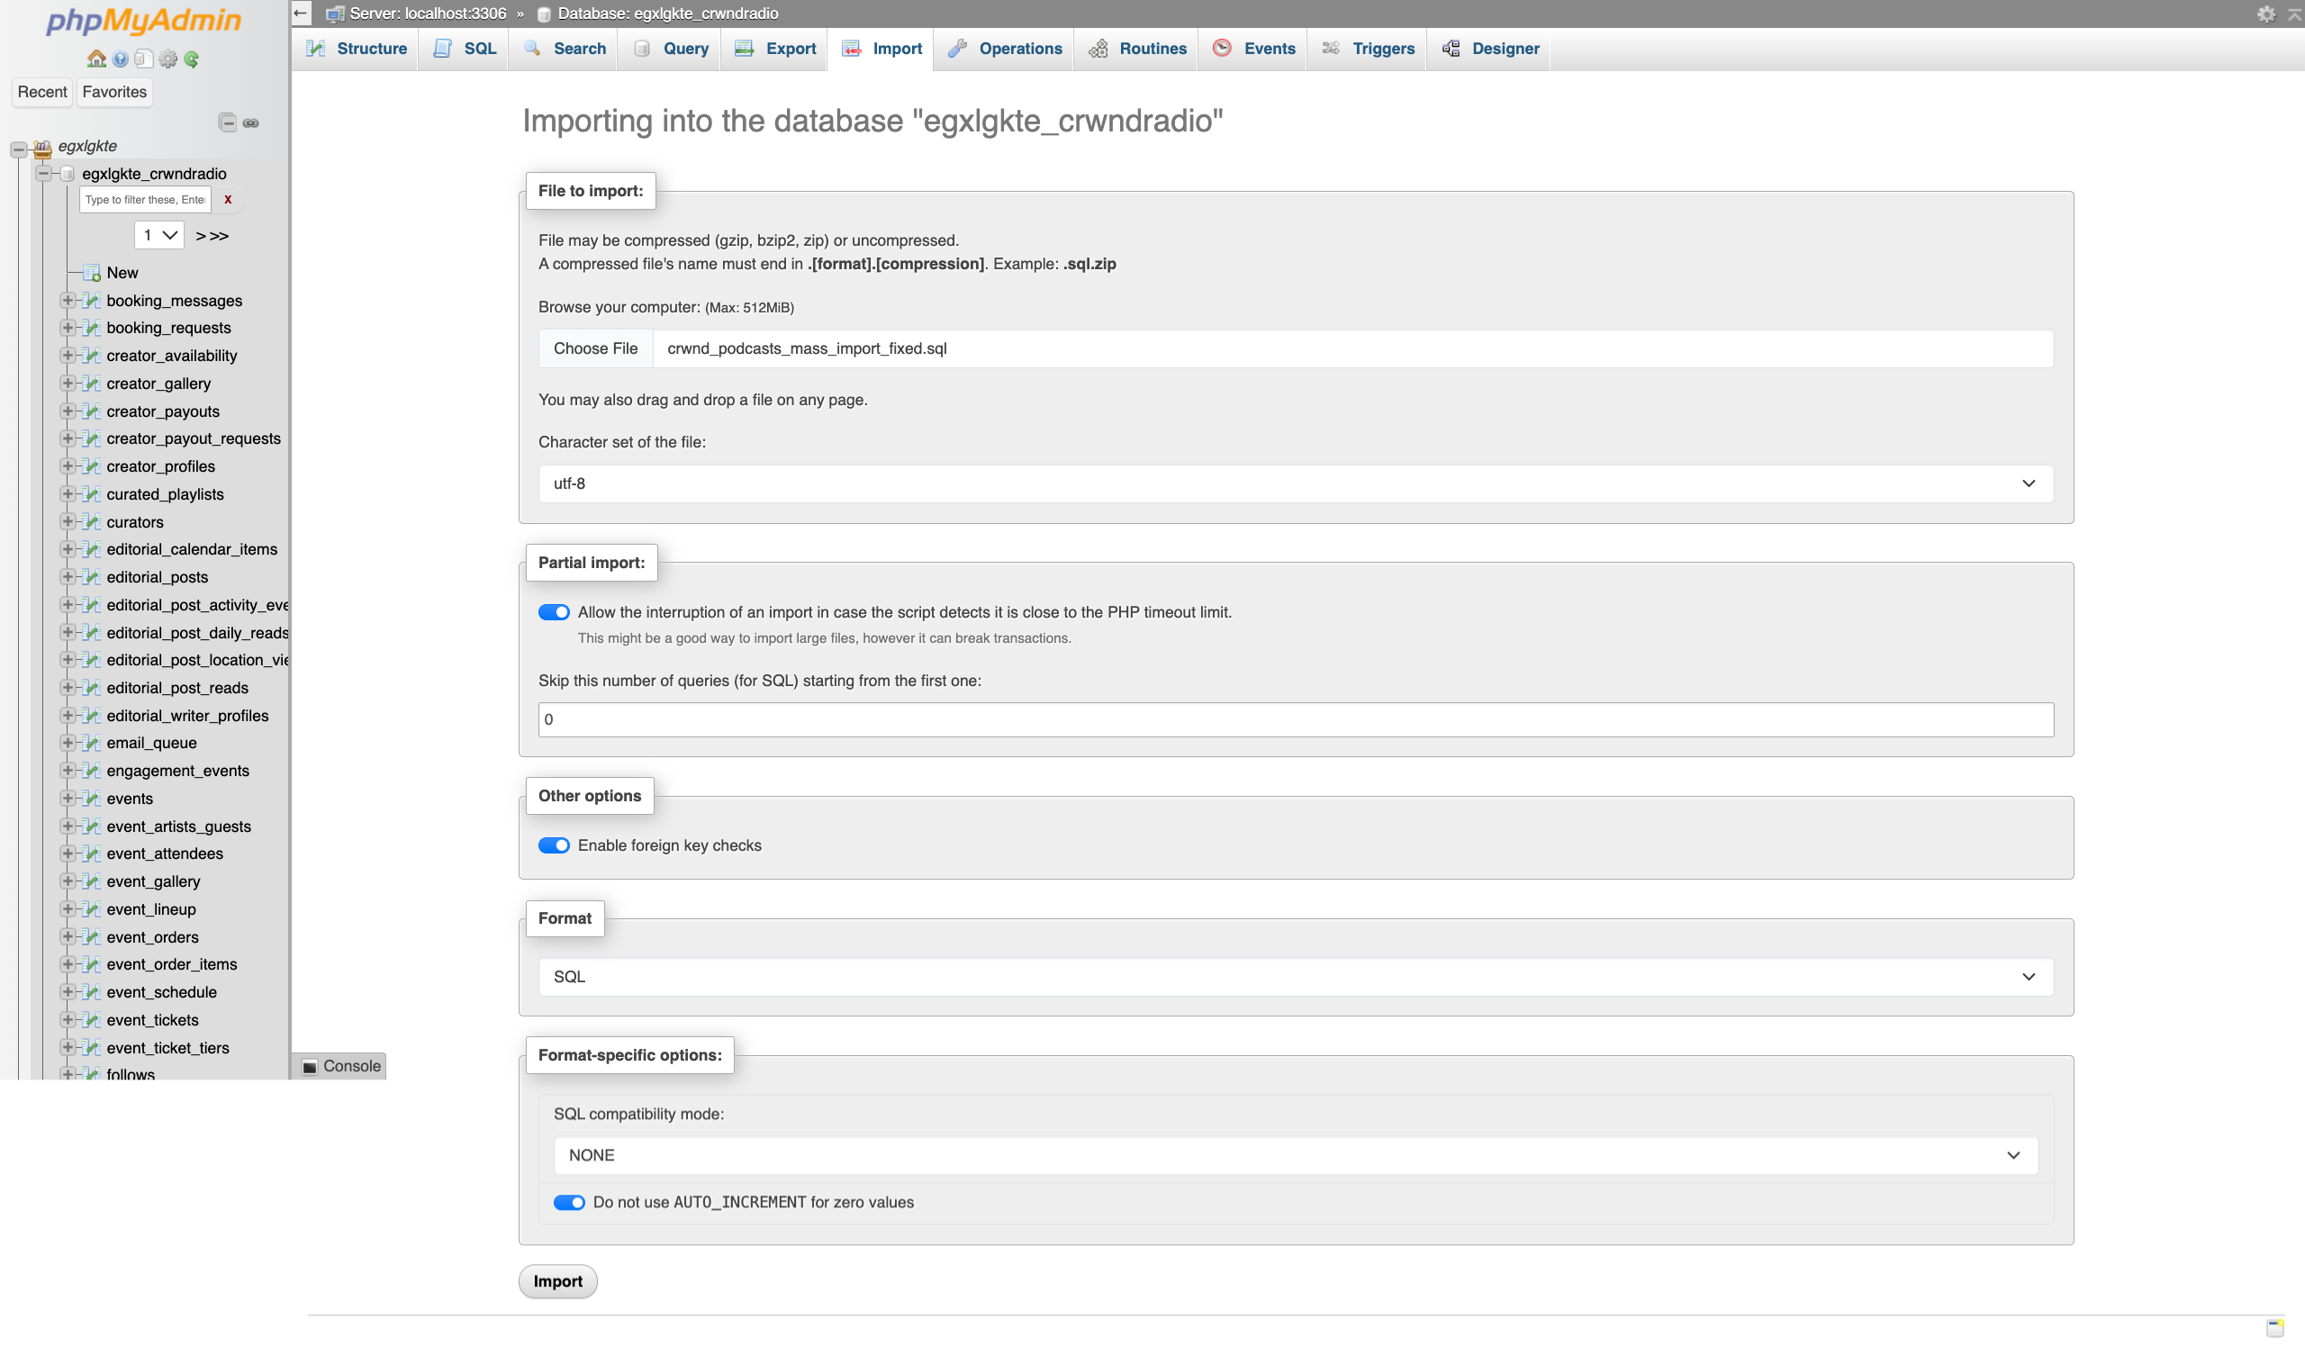Viewport: 2305px width, 1364px height.
Task: Open the Favorites tab in sidebar
Action: click(x=114, y=92)
